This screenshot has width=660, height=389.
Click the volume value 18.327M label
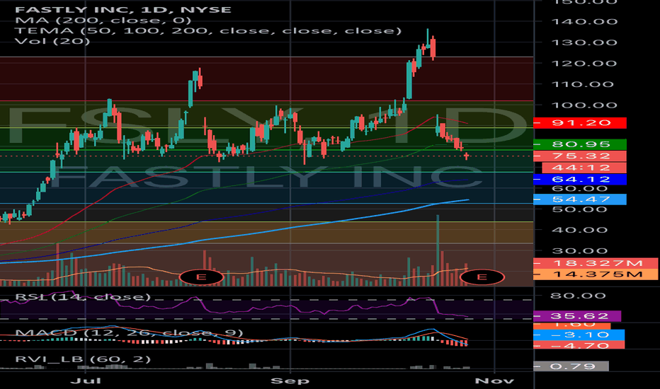(x=596, y=263)
